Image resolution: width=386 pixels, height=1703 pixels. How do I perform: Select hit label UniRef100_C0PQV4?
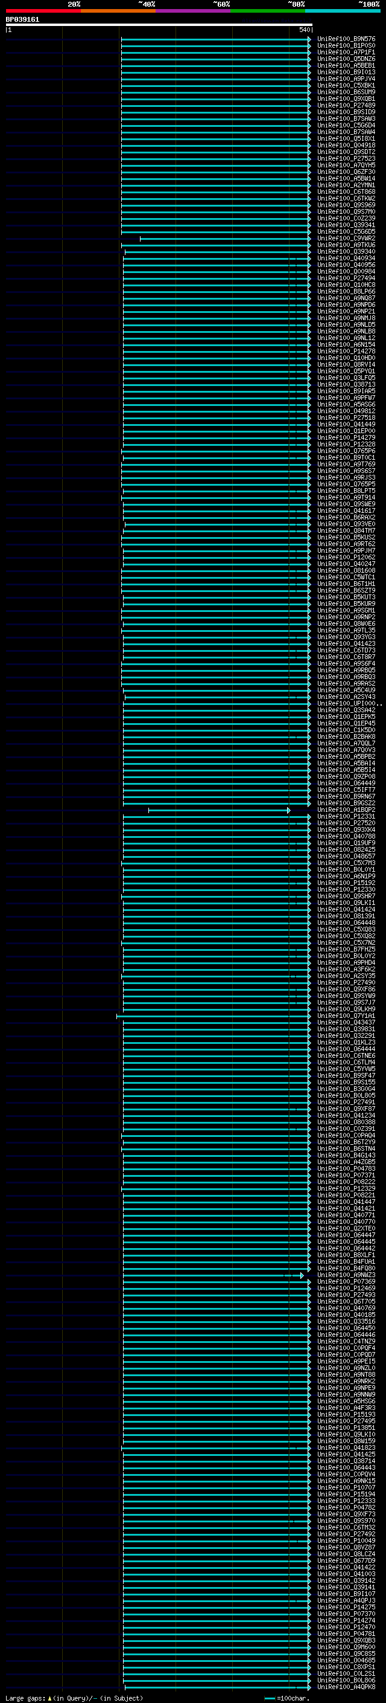point(346,1474)
